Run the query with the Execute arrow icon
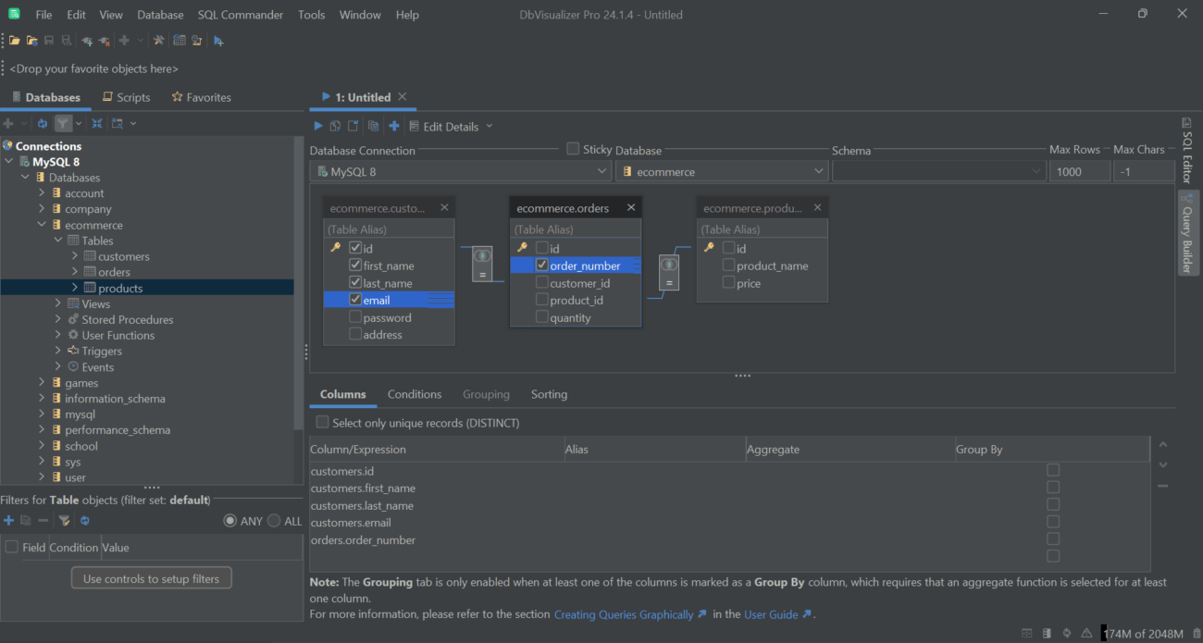The image size is (1203, 643). [x=318, y=125]
